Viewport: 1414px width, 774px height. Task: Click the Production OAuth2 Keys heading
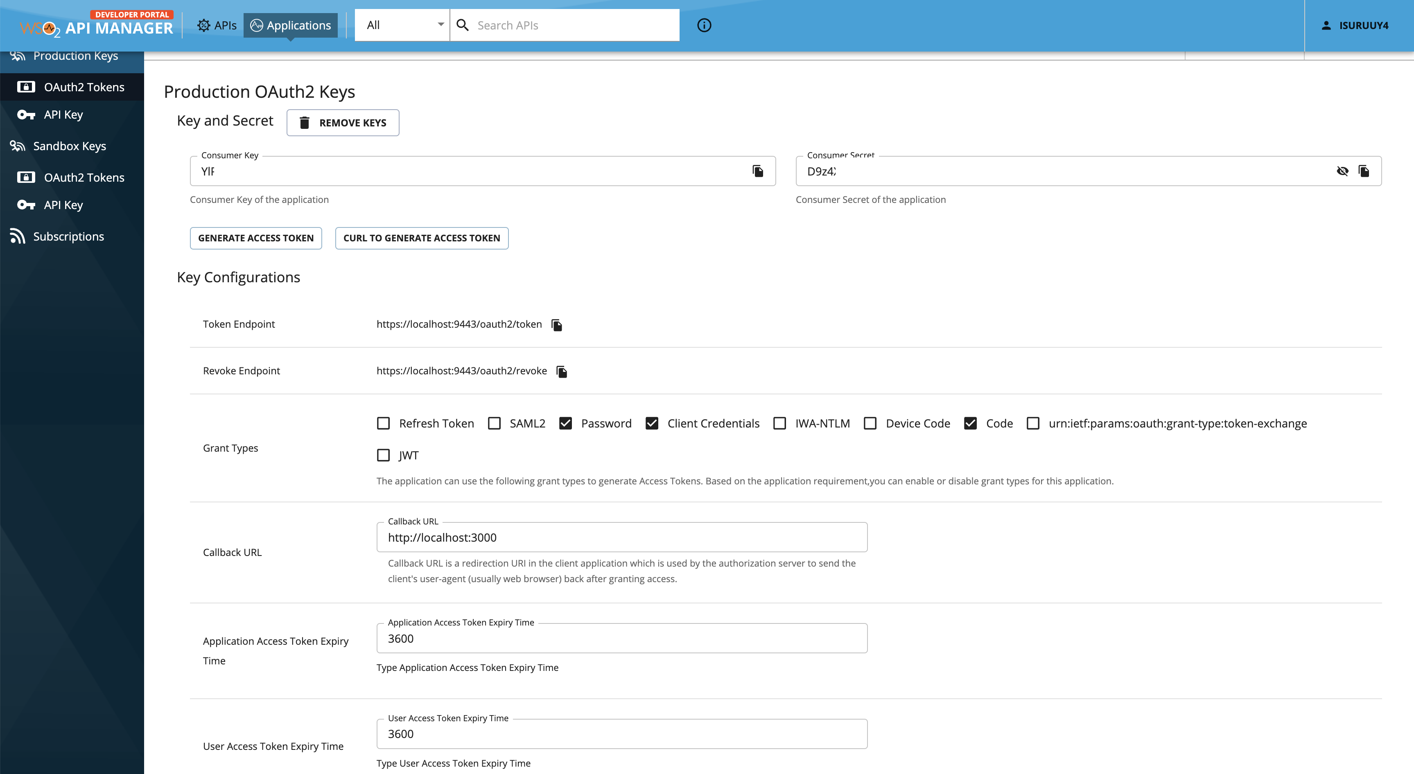260,92
